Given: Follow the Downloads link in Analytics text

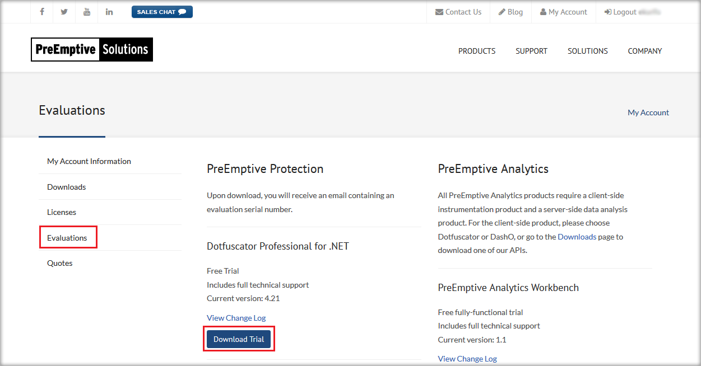Looking at the screenshot, I should coord(577,237).
